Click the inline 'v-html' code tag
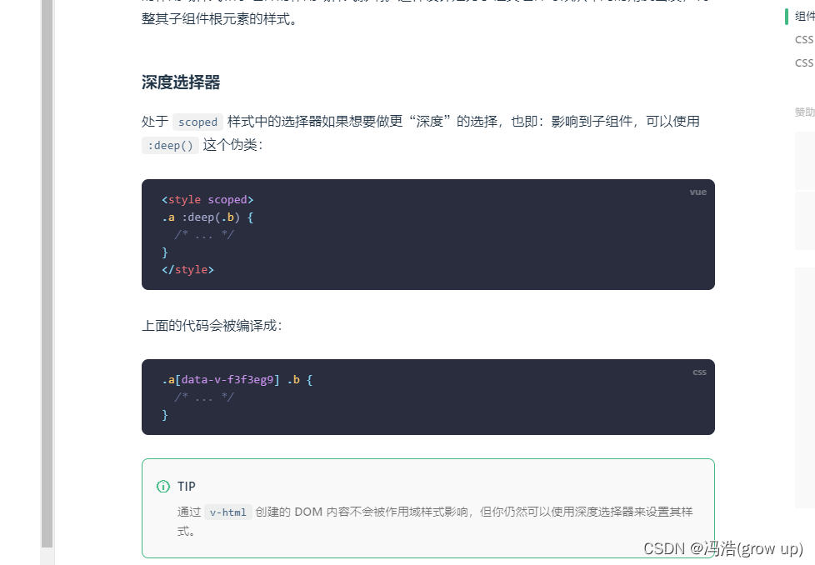This screenshot has width=815, height=565. [x=228, y=512]
